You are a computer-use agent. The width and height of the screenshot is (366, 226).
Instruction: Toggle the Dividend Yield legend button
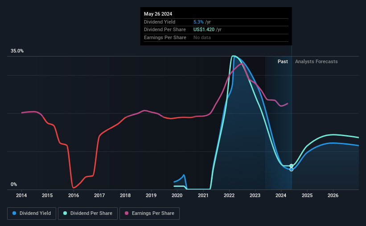[x=32, y=214]
